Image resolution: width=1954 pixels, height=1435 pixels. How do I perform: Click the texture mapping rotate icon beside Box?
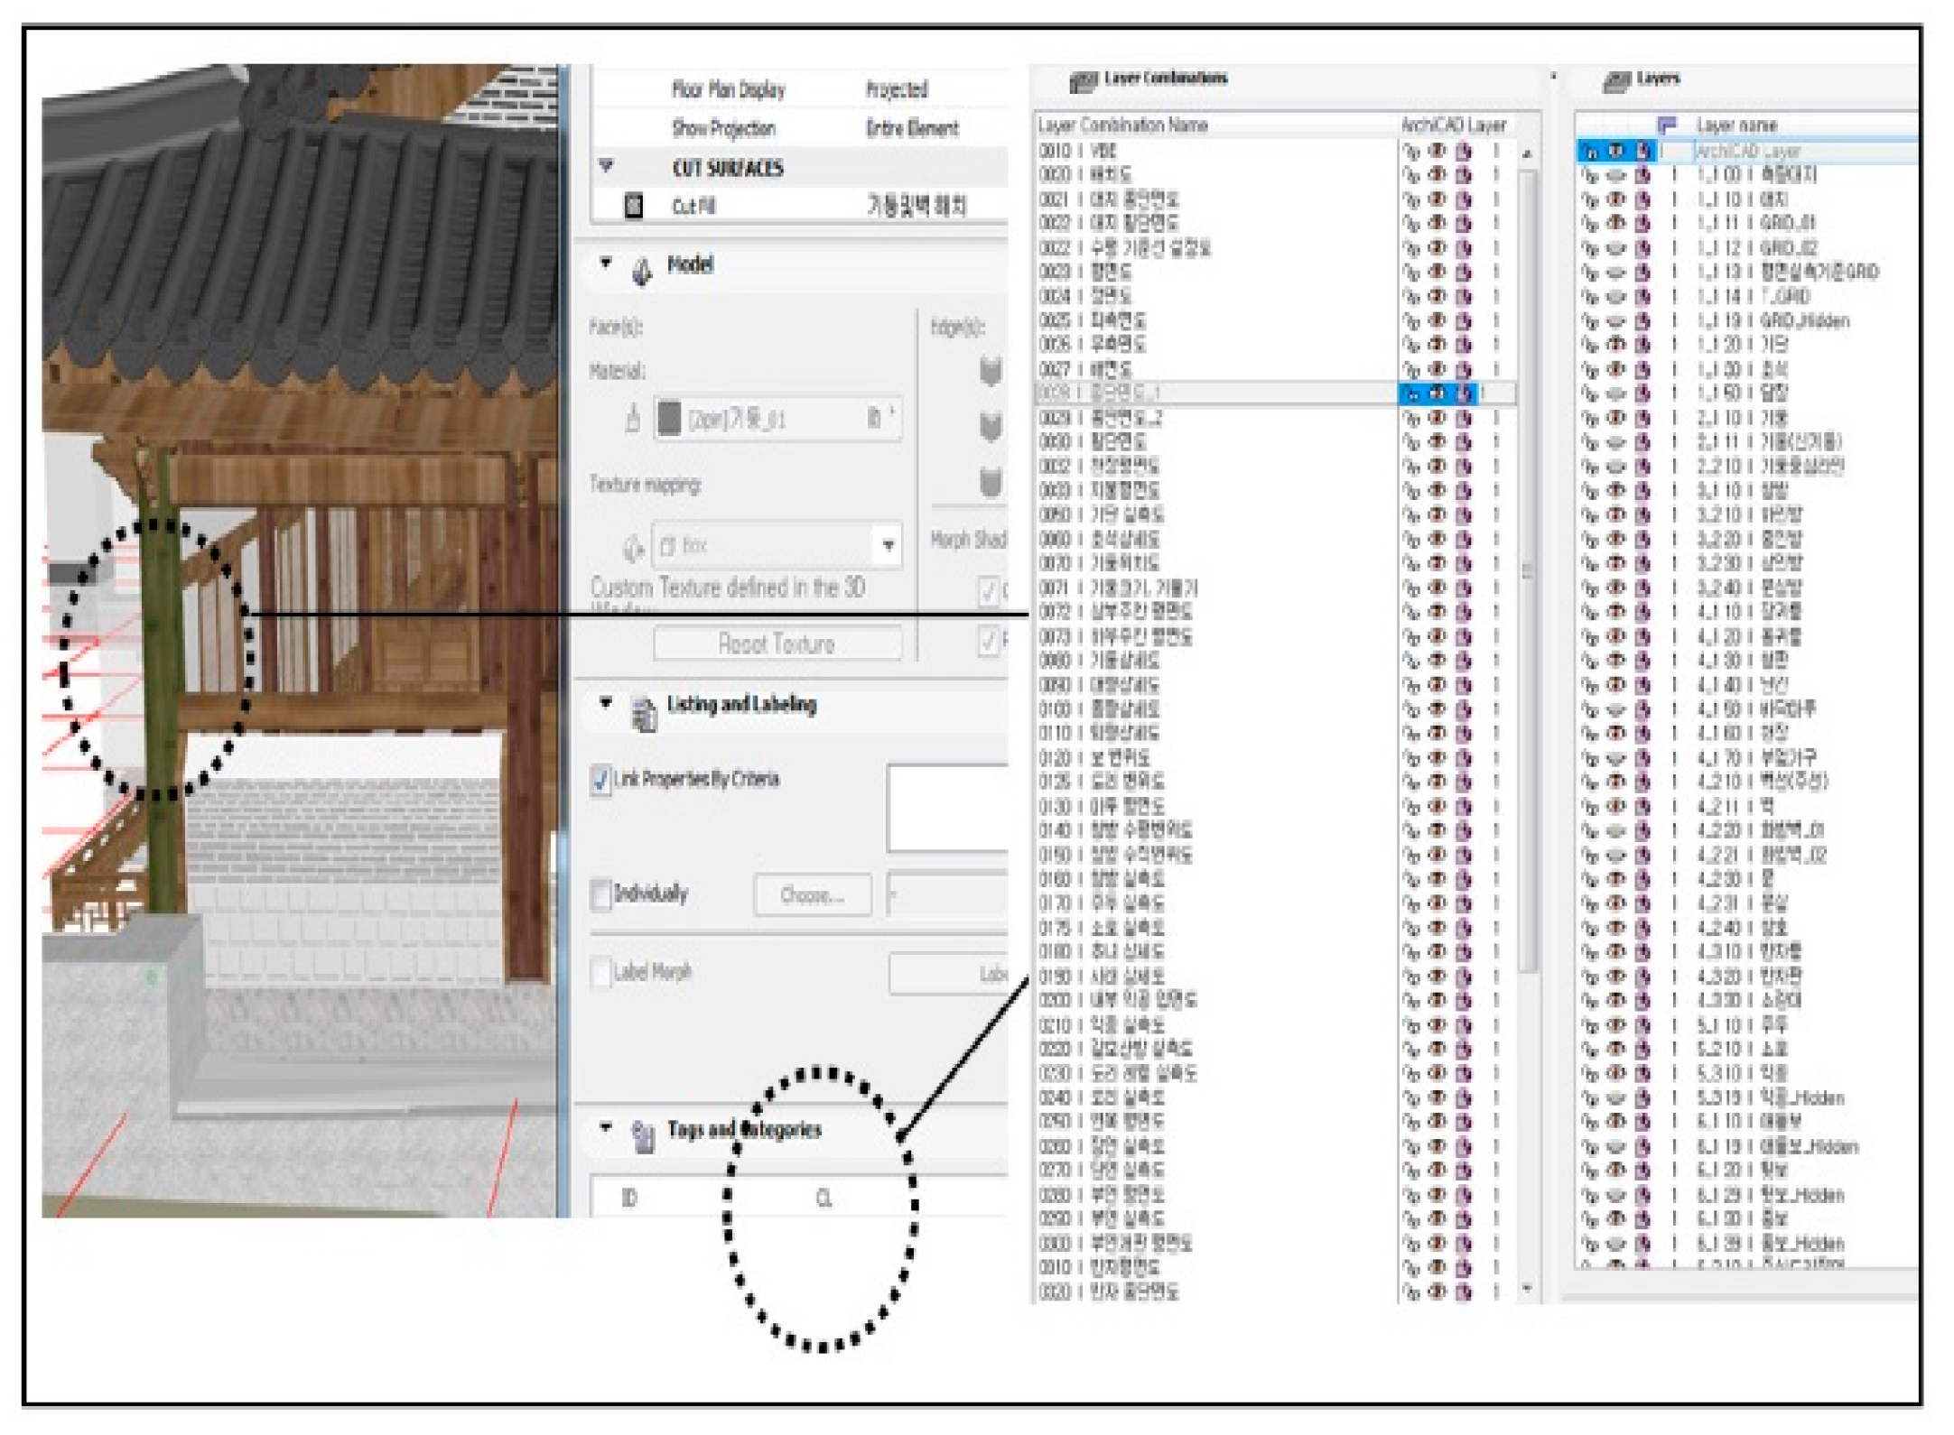coord(633,547)
